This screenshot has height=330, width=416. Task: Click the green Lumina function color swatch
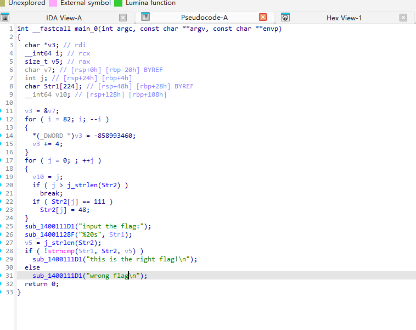tap(118, 3)
